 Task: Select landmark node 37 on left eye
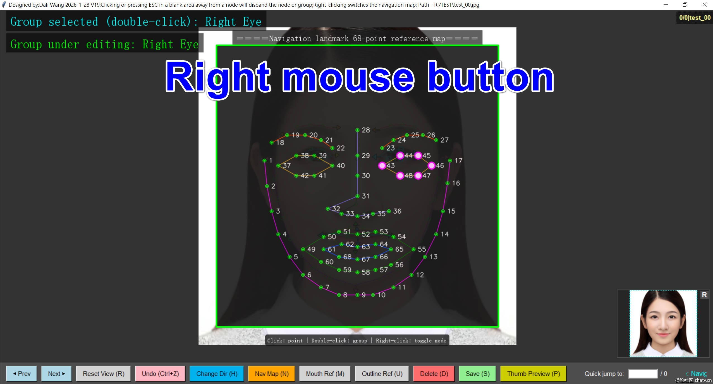[278, 166]
